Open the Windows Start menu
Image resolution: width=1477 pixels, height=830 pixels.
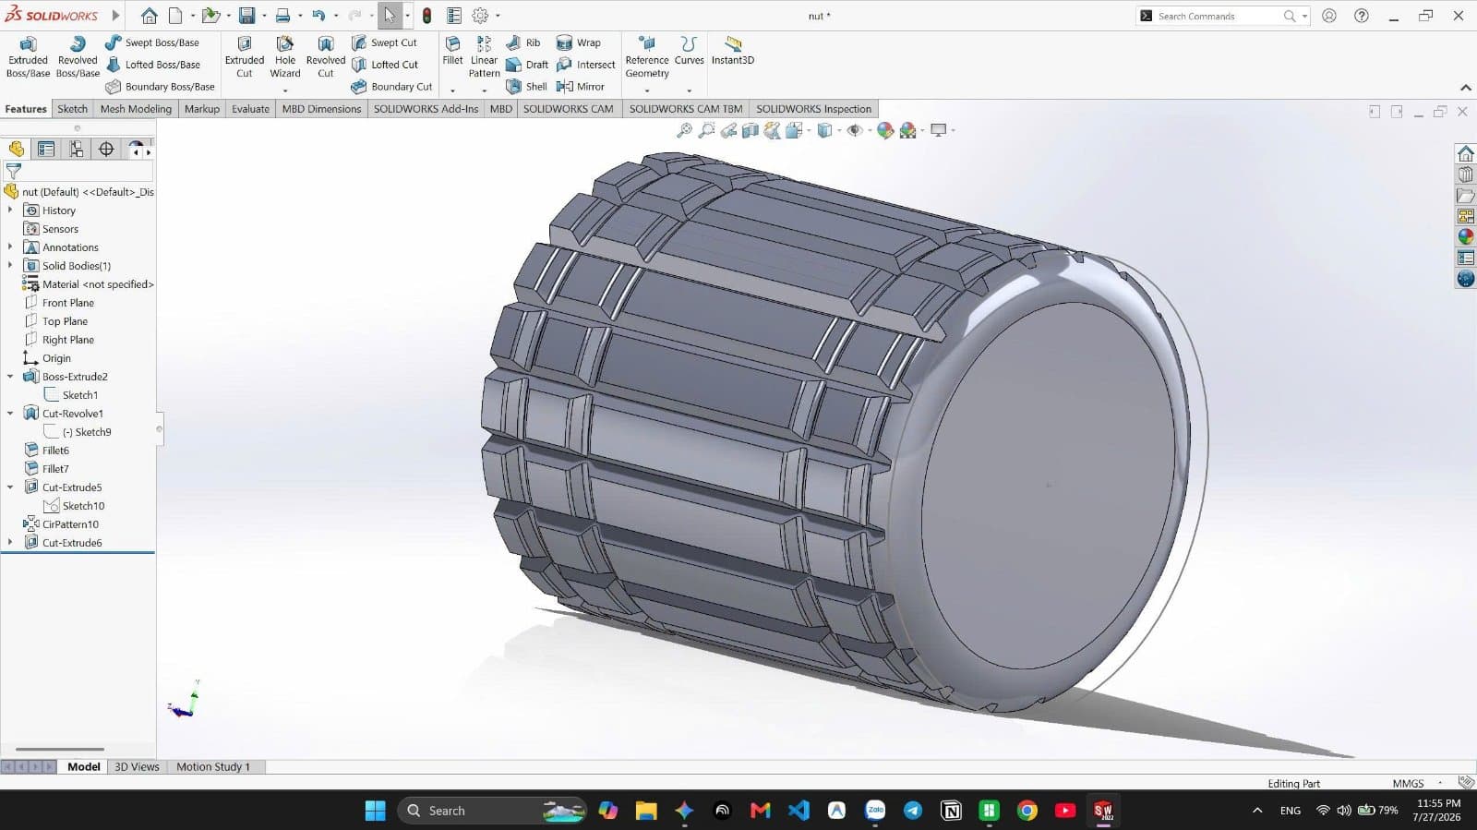375,811
